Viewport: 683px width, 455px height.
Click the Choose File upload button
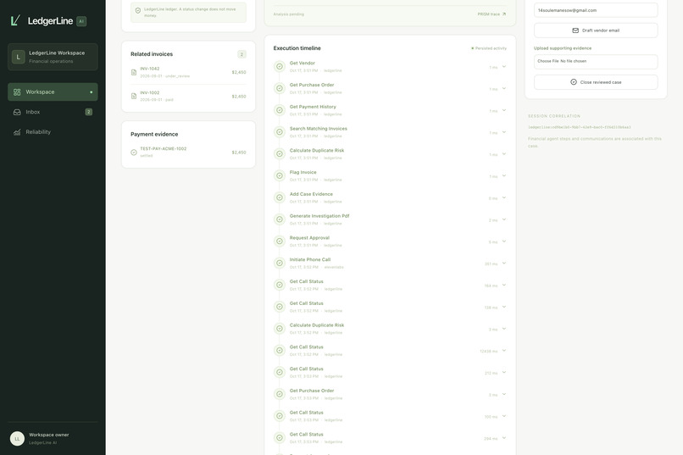point(548,61)
